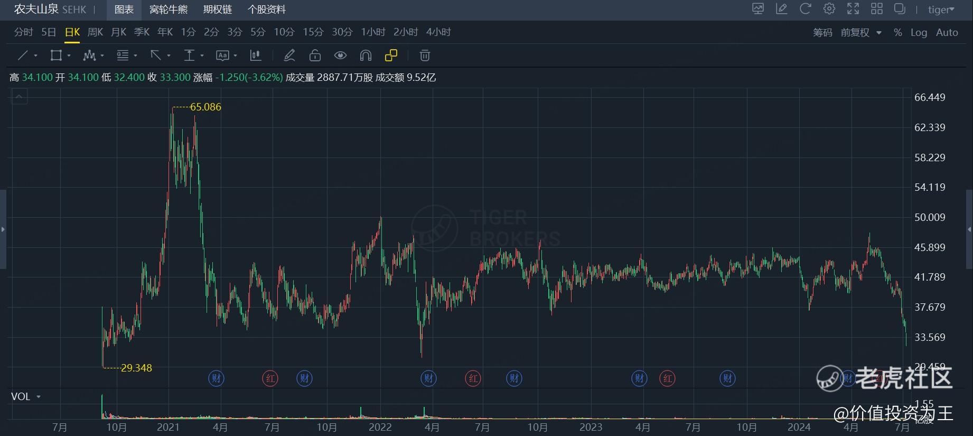Select the rectangle shape drawing tool
Viewport: 973px width, 436px height.
pos(56,55)
